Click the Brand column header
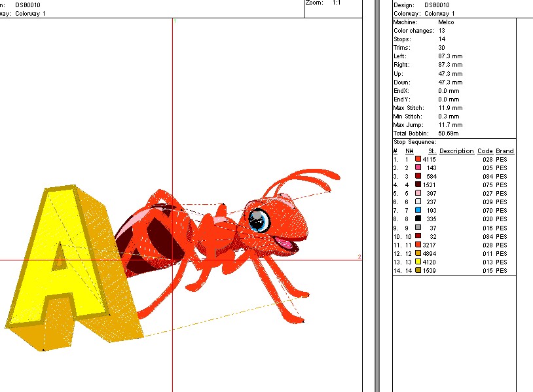The image size is (533, 392). [504, 151]
